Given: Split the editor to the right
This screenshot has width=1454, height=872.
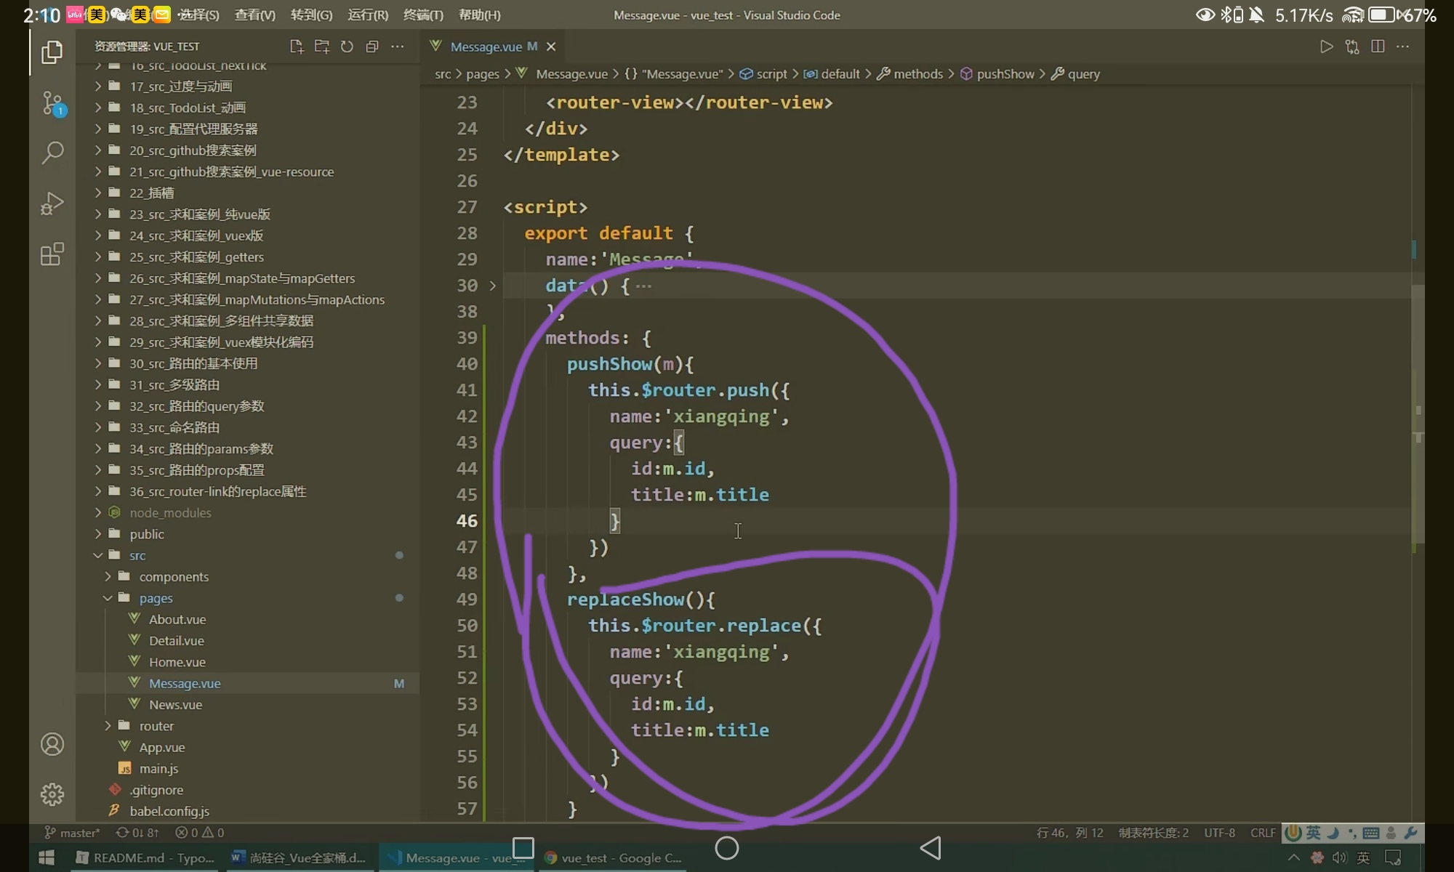Looking at the screenshot, I should [1377, 47].
